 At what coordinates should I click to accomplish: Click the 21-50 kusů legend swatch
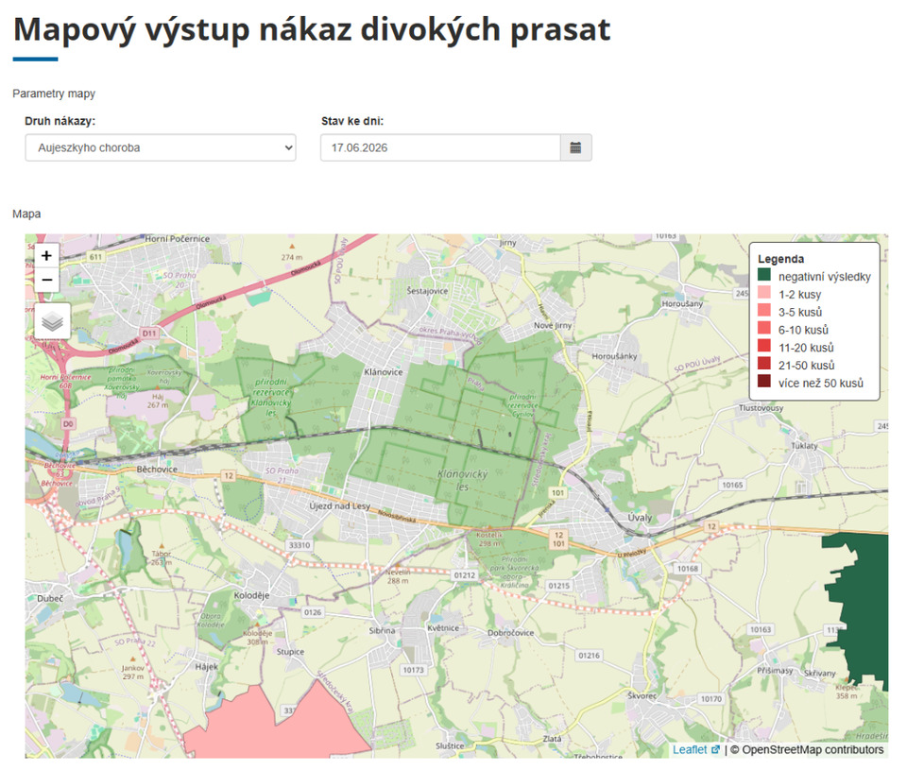click(x=764, y=363)
